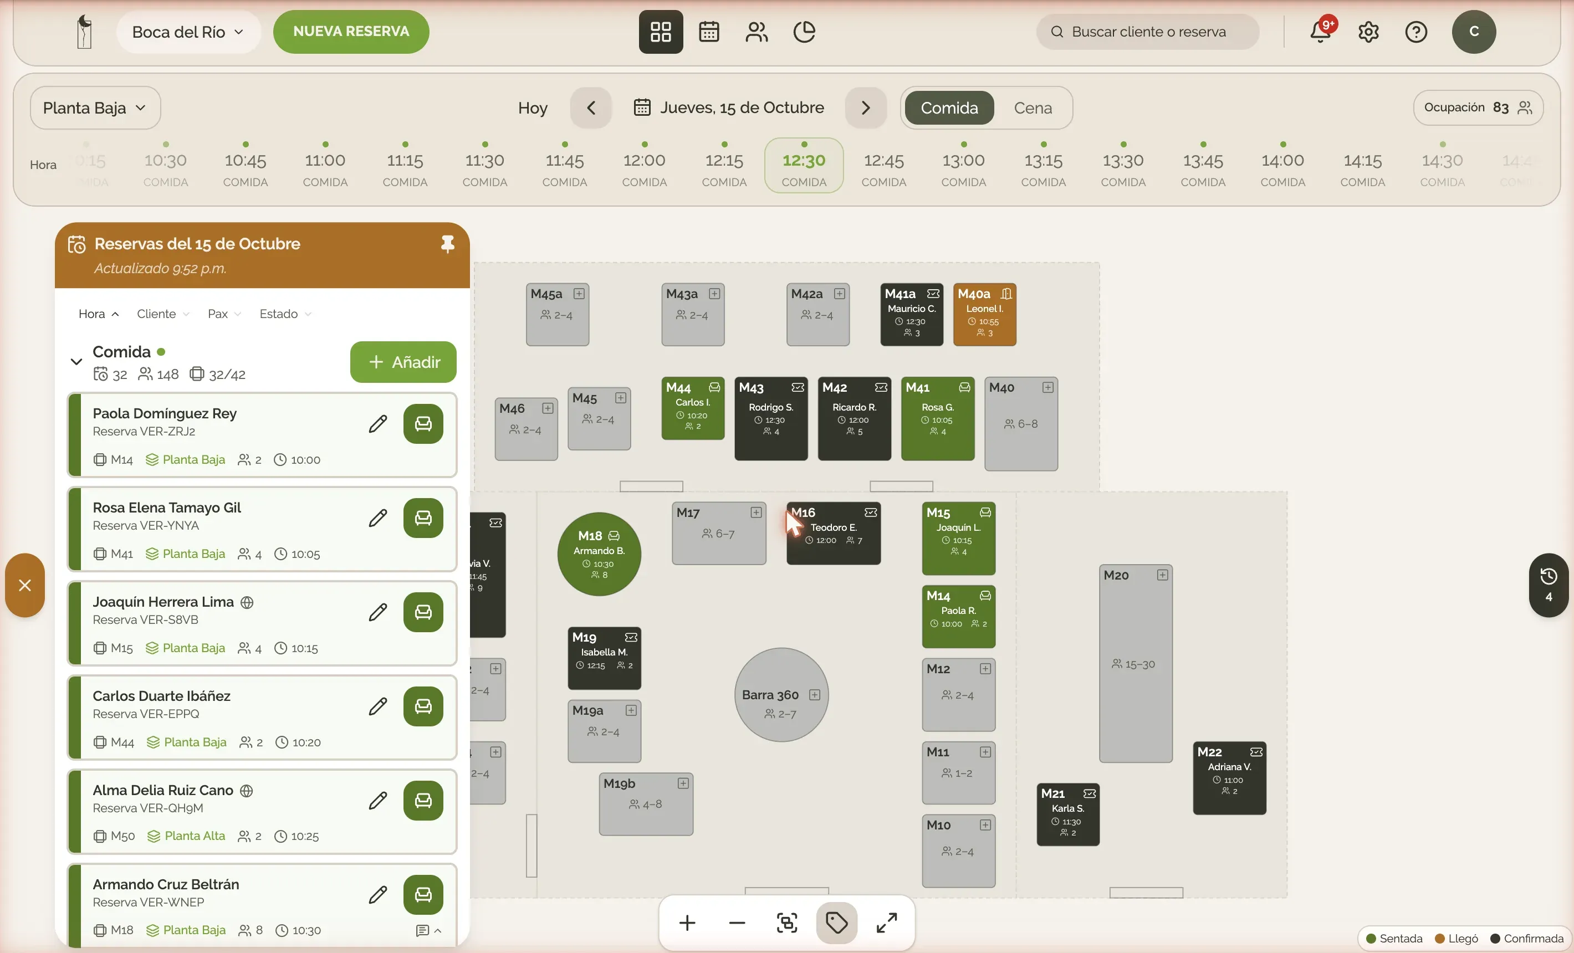Go to next day arrow
Viewport: 1574px width, 953px height.
pyautogui.click(x=866, y=108)
